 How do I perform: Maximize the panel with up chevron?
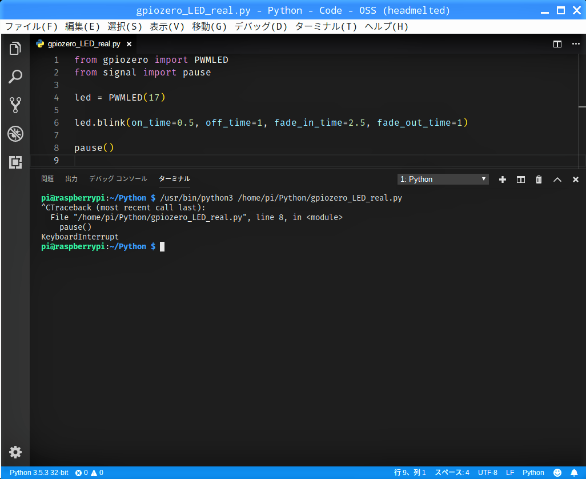click(x=557, y=179)
